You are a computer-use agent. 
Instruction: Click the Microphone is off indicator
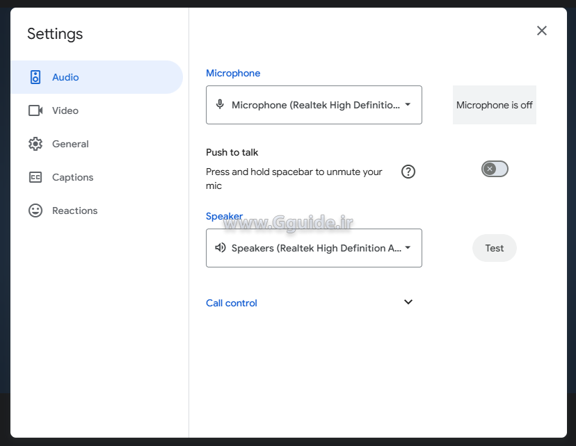494,105
